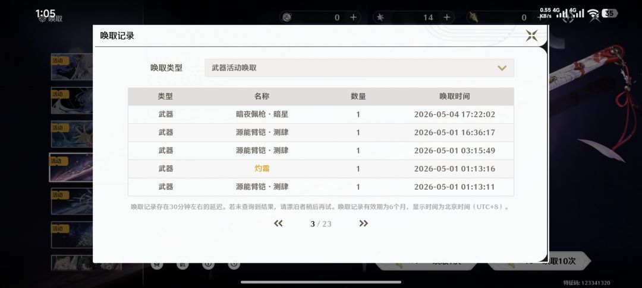The height and width of the screenshot is (288, 642).
Task: Select the golden 灼霜 weapon name
Action: click(262, 168)
